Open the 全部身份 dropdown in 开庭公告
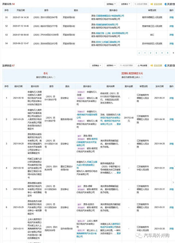Screen dimensions: 175x243 [x=125, y=4]
